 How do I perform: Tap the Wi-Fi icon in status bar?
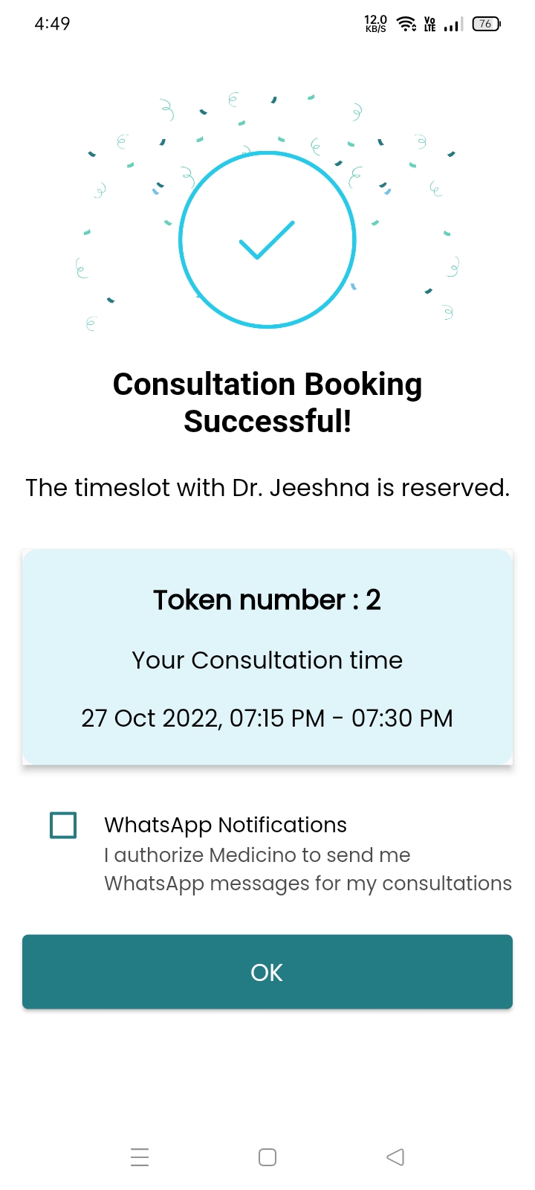(406, 24)
